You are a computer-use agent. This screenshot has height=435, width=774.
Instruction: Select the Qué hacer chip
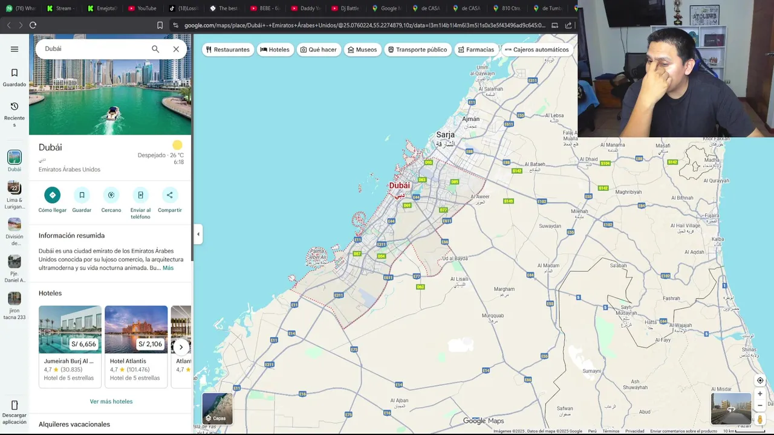pyautogui.click(x=319, y=50)
